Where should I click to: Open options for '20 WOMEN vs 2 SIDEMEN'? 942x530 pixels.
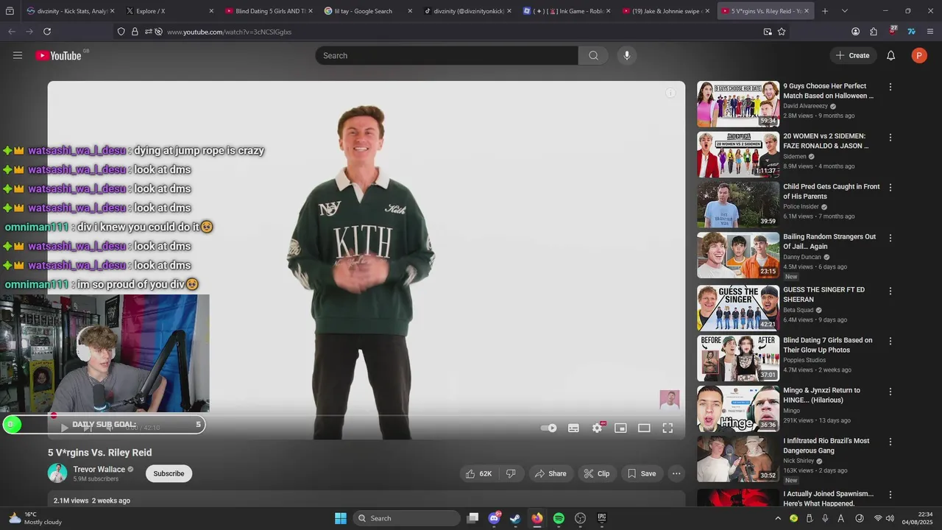coord(890,137)
